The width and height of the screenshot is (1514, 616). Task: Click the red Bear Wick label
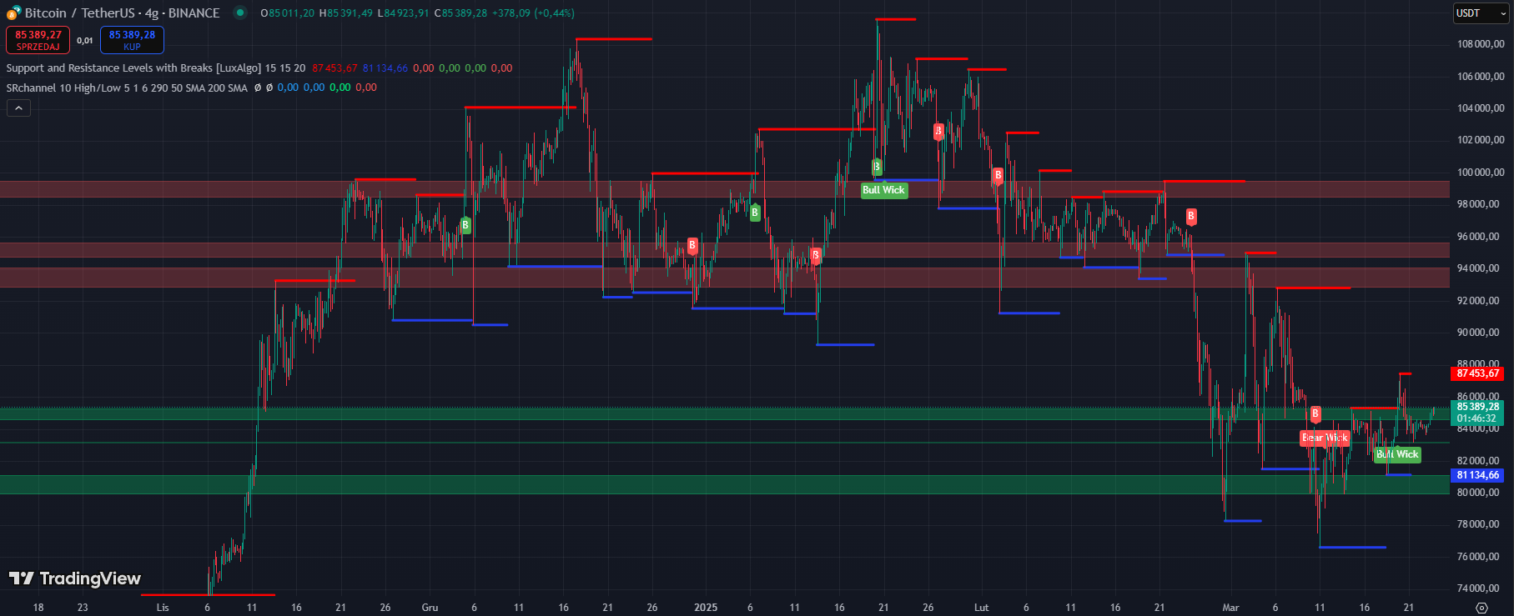[x=1325, y=438]
